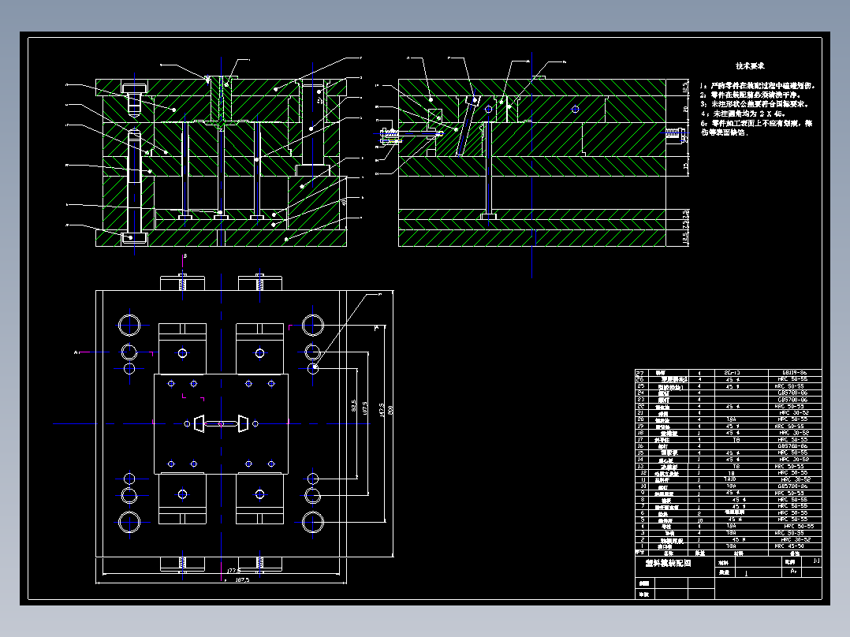
Task: Select the "15" thickness dimension at right section
Action: [686, 166]
